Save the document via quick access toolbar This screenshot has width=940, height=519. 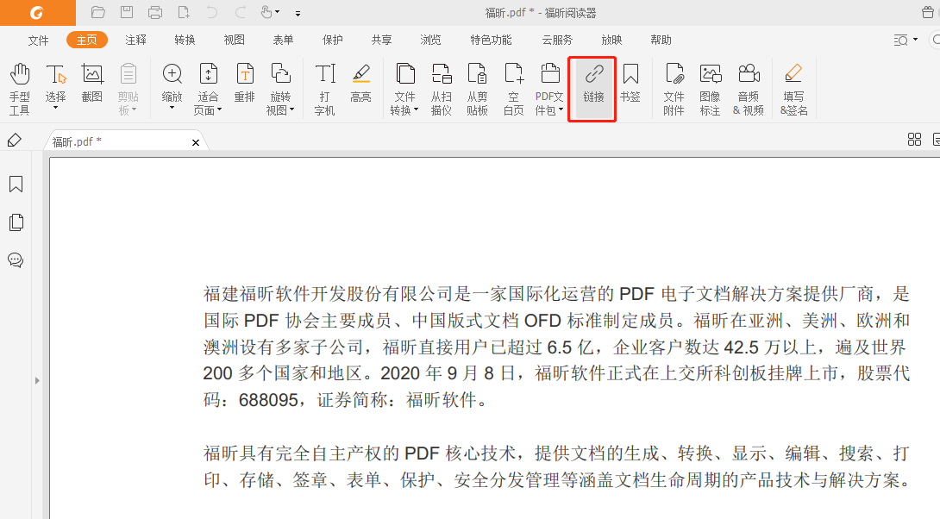click(x=128, y=11)
